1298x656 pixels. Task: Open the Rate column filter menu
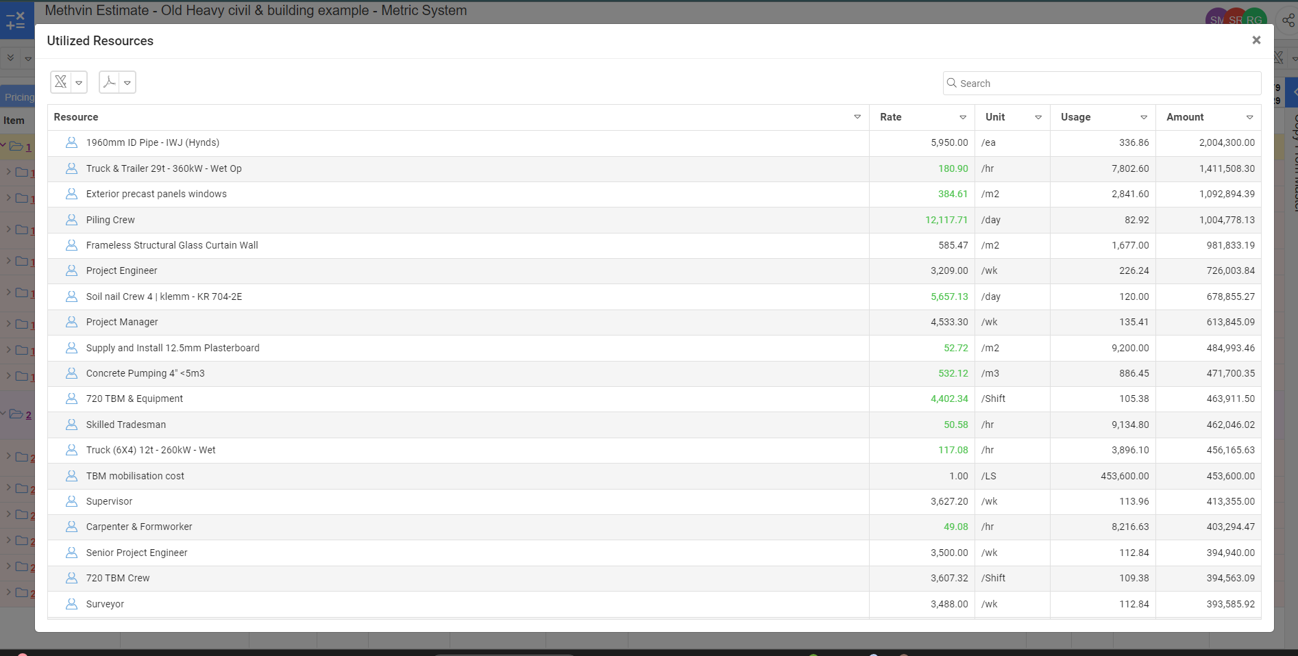(963, 118)
